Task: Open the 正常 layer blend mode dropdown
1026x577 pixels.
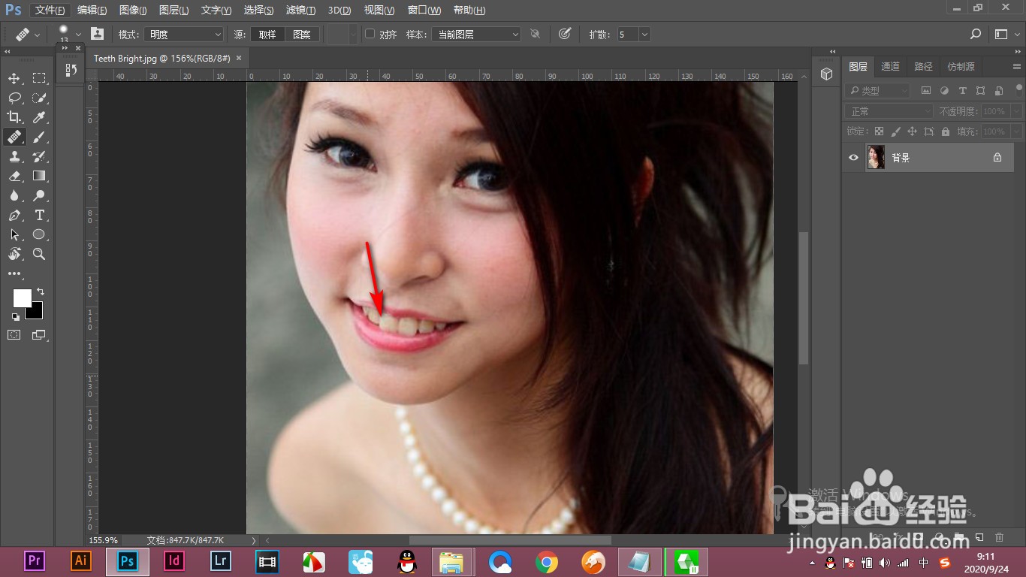Action: click(x=889, y=111)
